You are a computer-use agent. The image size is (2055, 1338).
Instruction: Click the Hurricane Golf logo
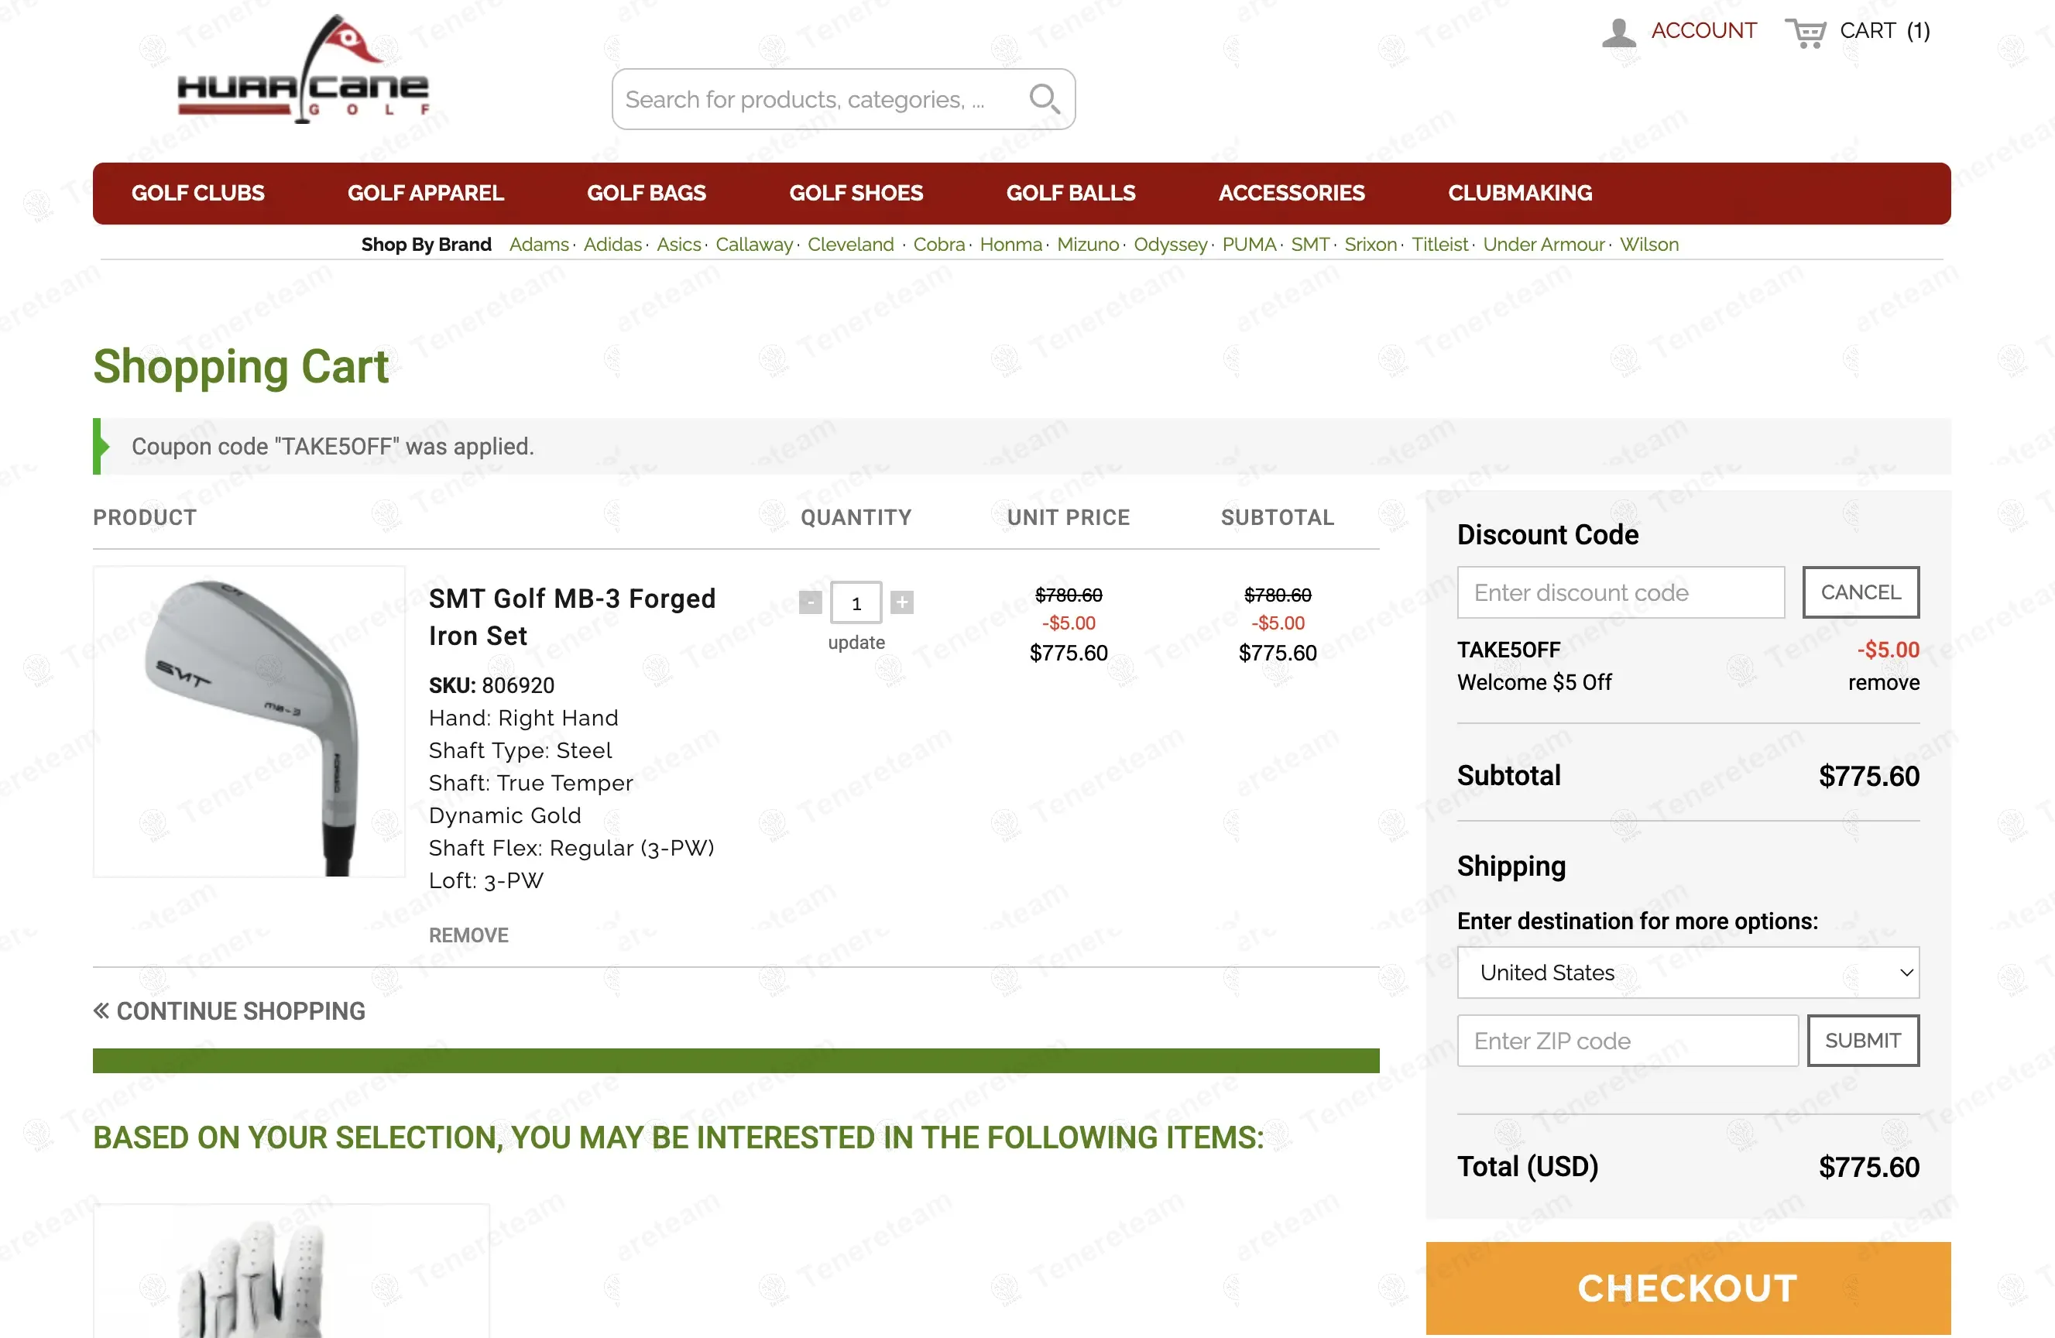[302, 69]
